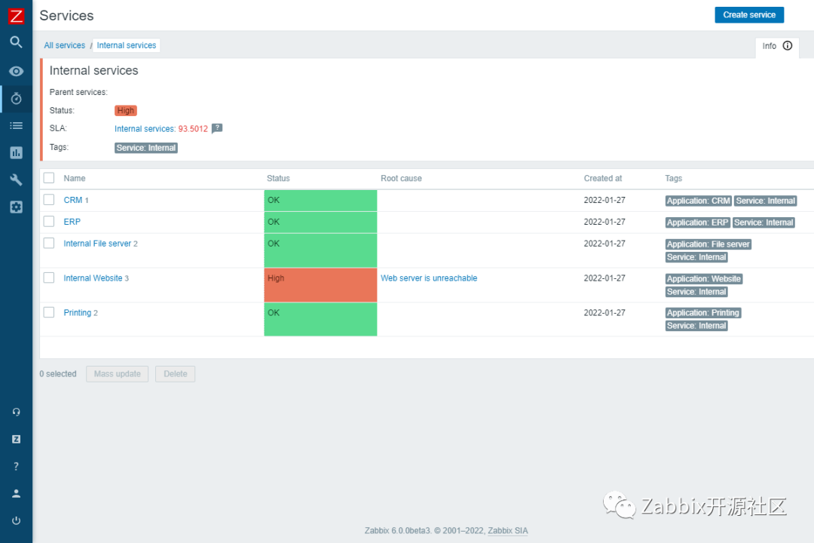Open Support using the headset icon
This screenshot has height=543, width=814.
tap(16, 411)
